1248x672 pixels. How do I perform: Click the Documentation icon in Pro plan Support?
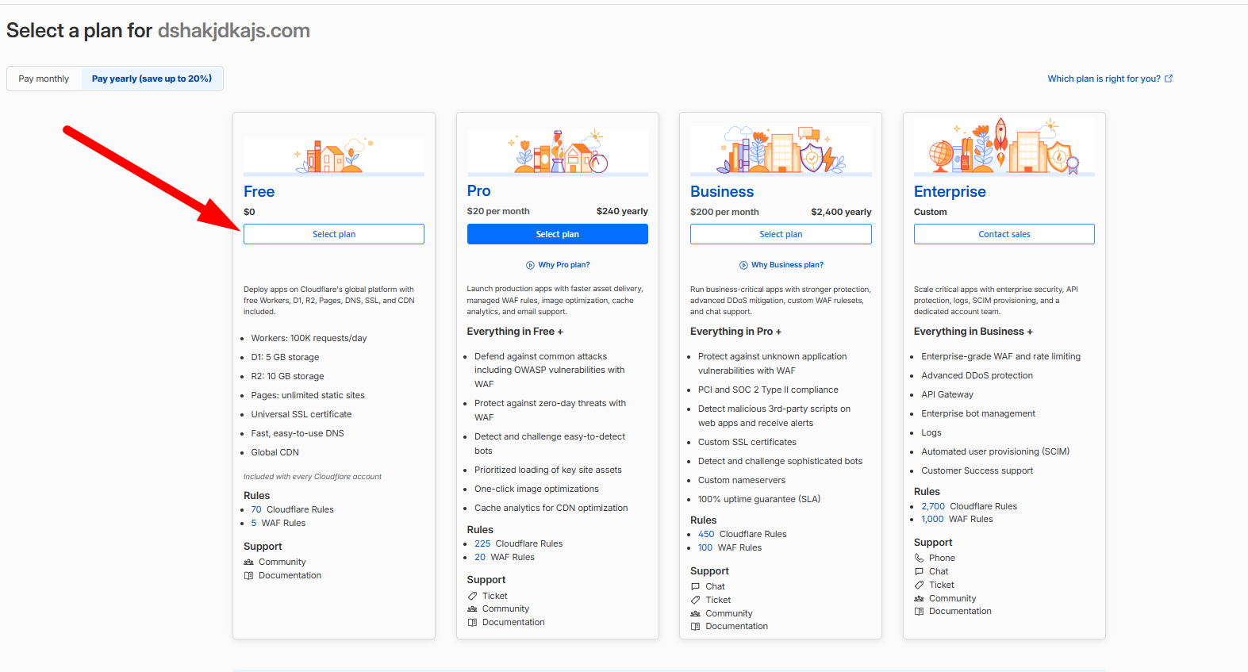[473, 623]
